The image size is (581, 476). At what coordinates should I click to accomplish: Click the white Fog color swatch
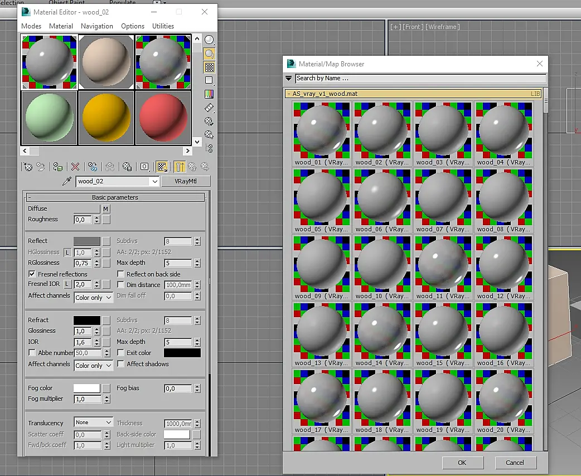click(87, 388)
